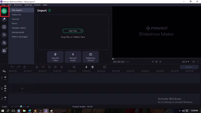Open the Titles tab in the sidebar
Screen dimensions: 201x113
[x=4, y=35]
